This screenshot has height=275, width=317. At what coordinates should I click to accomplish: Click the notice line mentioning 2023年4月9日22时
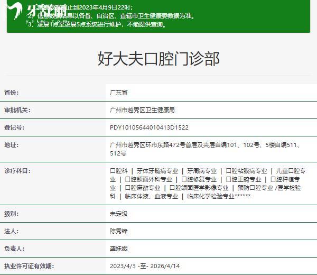(80, 7)
